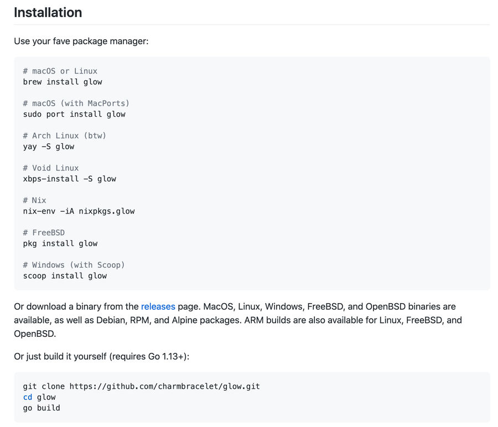Click the '# Arch Linux (btw)' comment
Viewport: 498px width, 427px height.
[x=65, y=136]
